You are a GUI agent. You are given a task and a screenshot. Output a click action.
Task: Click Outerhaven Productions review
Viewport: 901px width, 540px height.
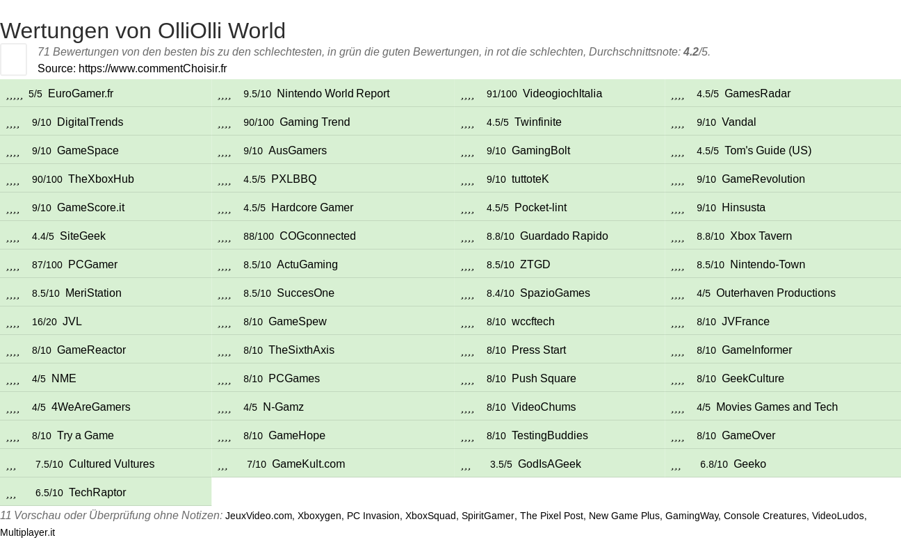(775, 293)
